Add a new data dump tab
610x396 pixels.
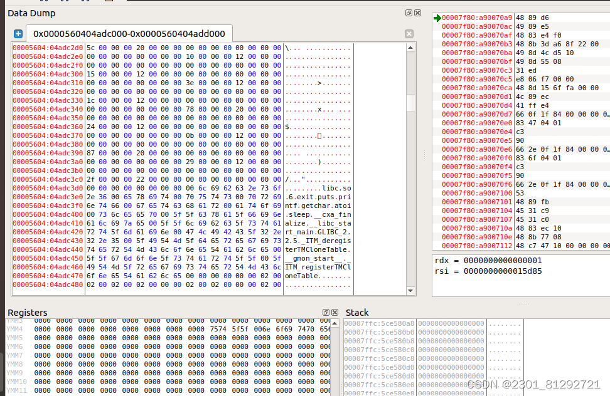(x=18, y=34)
